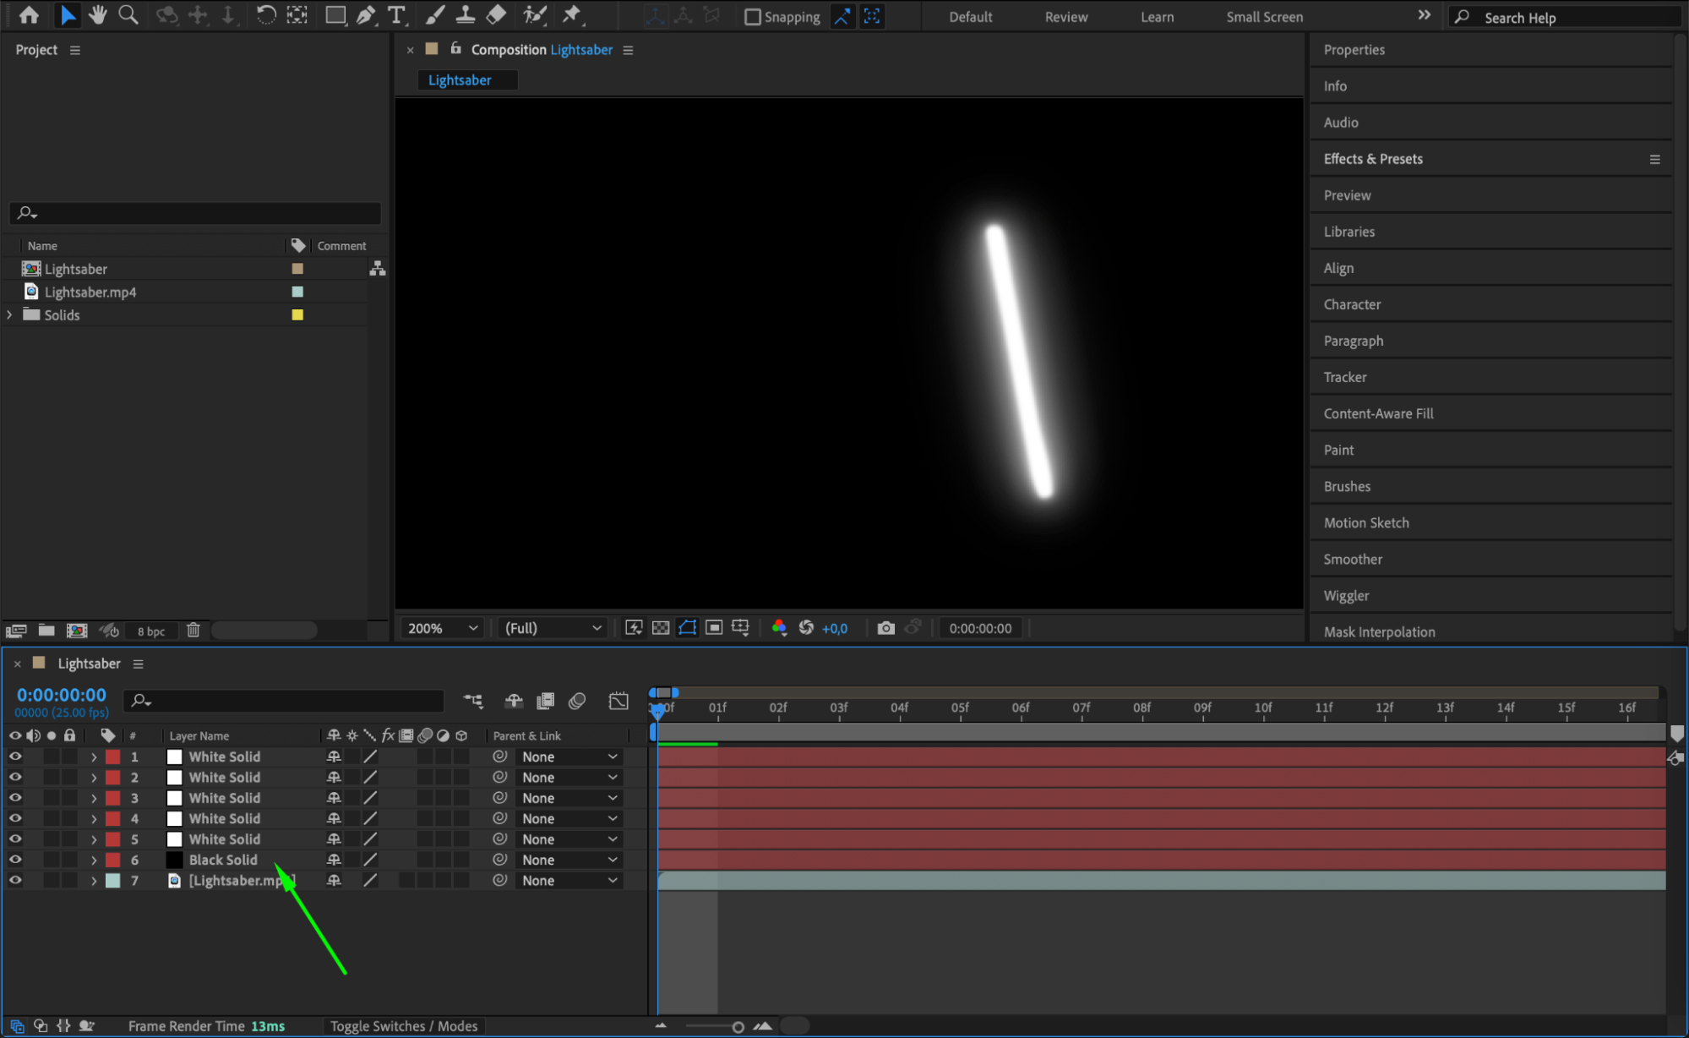Select the Pen tool in toolbar
Screen dimensions: 1689x1038
point(366,15)
